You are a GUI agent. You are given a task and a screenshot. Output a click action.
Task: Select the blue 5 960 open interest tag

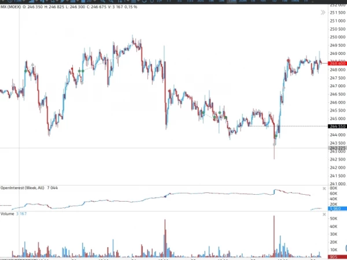337,209
